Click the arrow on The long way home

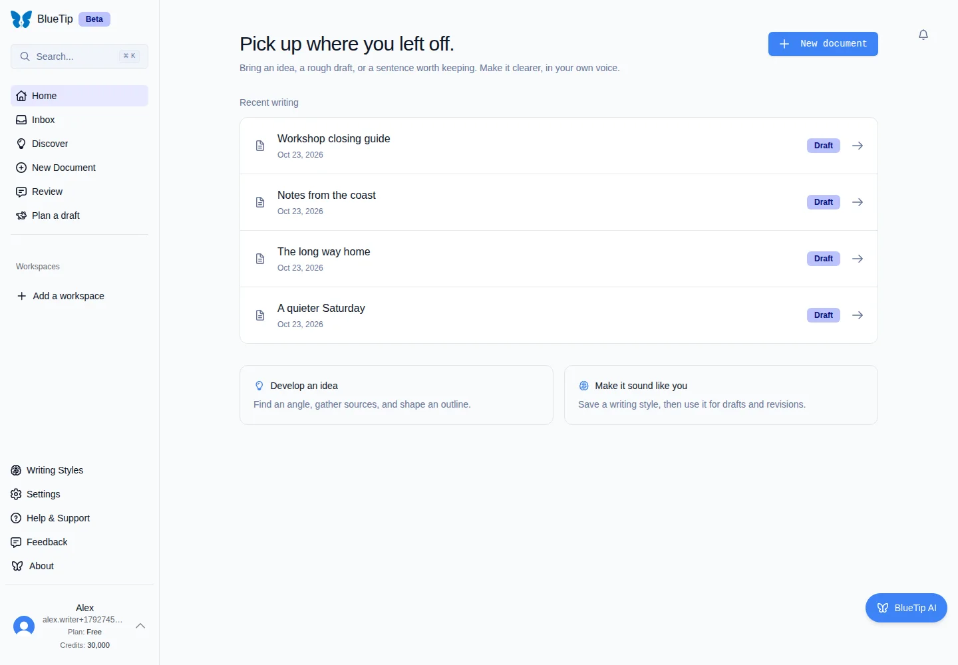point(858,259)
